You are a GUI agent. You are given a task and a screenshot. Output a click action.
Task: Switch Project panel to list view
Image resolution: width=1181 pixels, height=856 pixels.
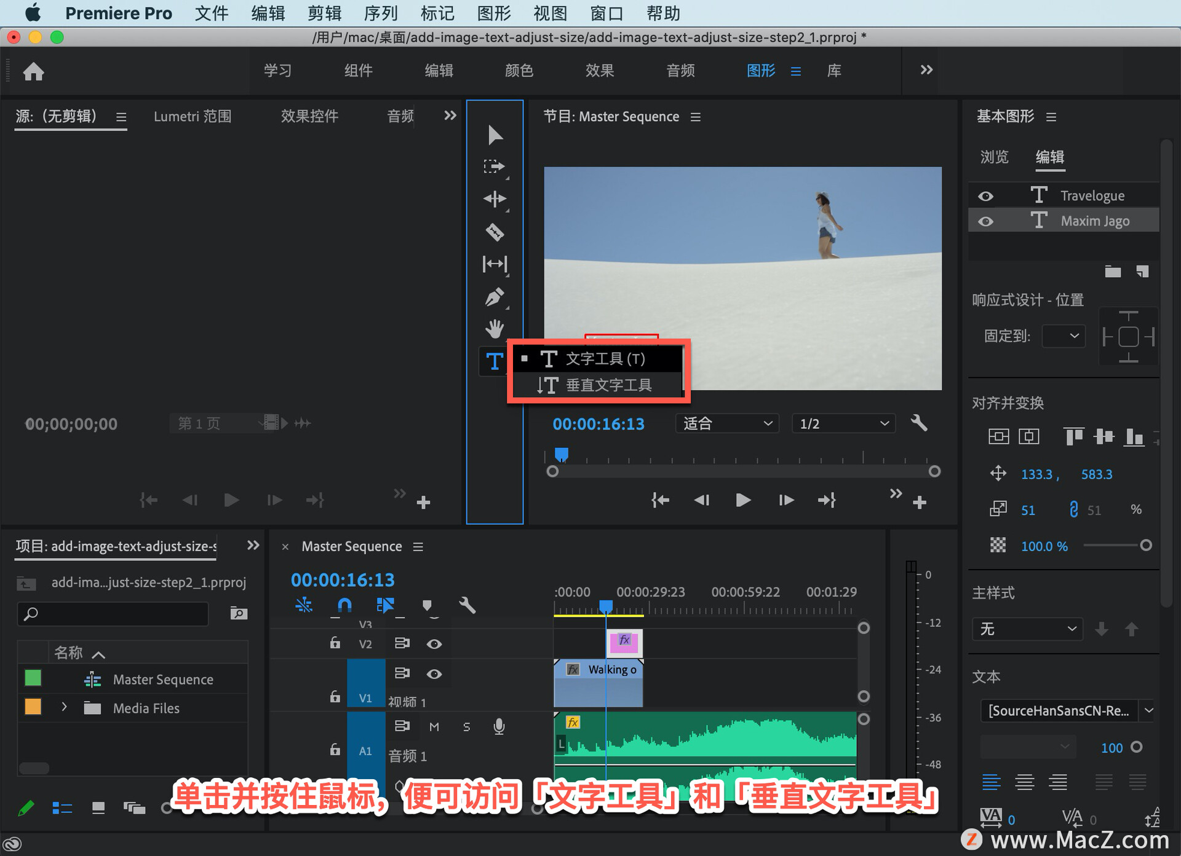pos(62,808)
